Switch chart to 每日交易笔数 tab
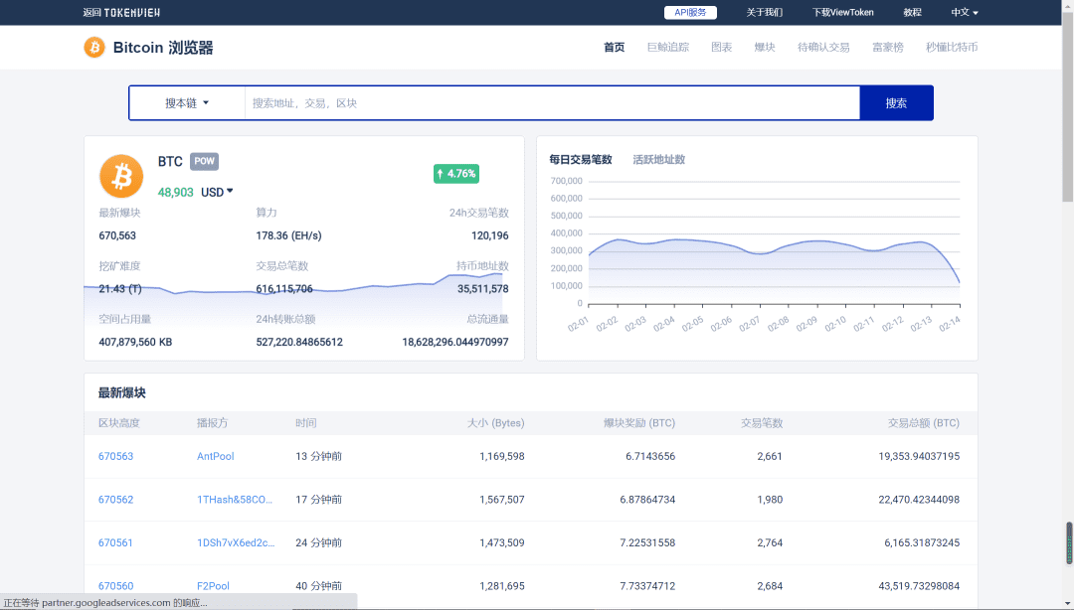The width and height of the screenshot is (1074, 610). [x=580, y=160]
